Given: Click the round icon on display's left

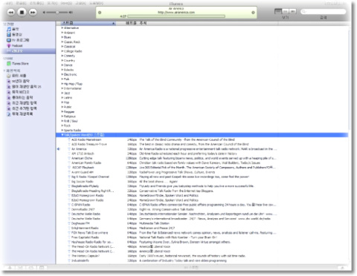Looking at the screenshot, I should 100,13.
